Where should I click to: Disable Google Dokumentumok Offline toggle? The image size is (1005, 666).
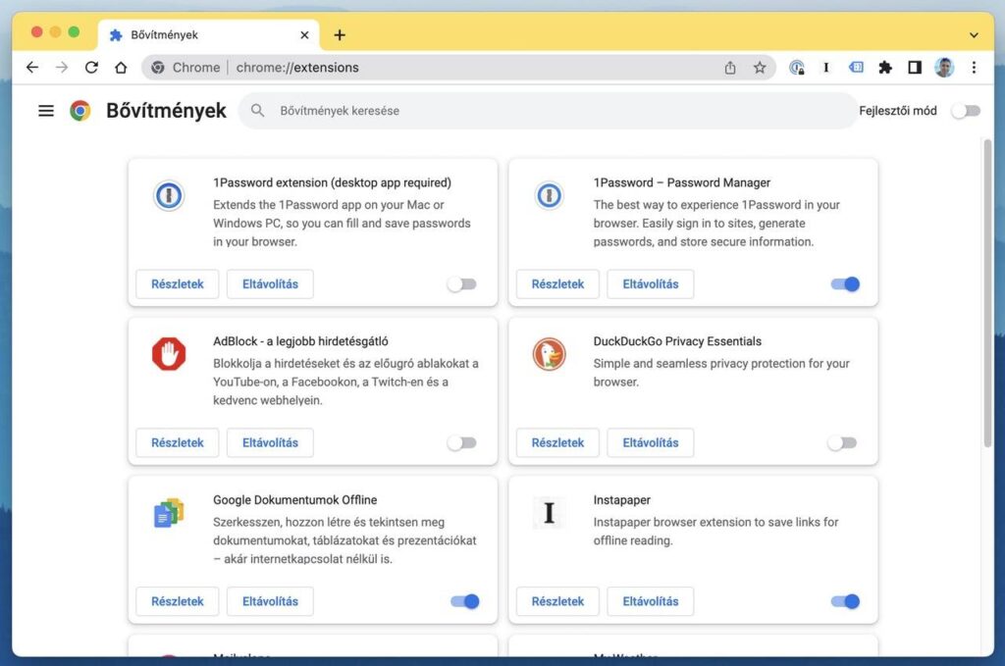tap(464, 601)
